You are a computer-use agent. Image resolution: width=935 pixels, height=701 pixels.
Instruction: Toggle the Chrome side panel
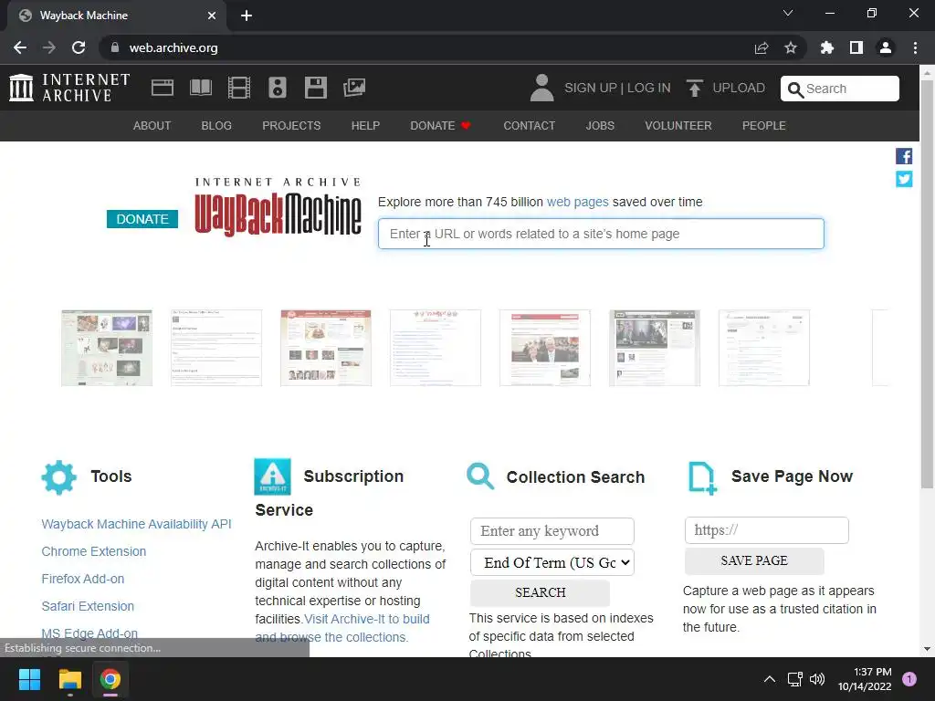coord(856,47)
